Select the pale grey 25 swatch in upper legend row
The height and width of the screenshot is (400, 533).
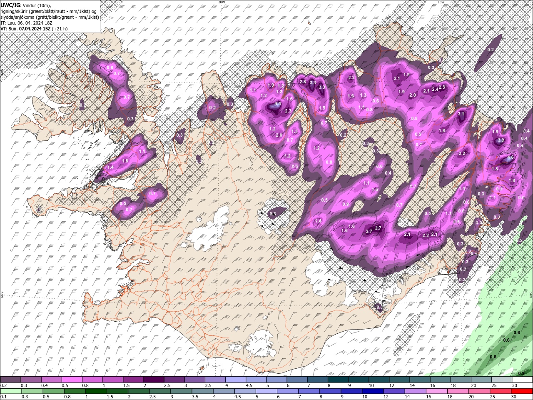tap(502, 380)
